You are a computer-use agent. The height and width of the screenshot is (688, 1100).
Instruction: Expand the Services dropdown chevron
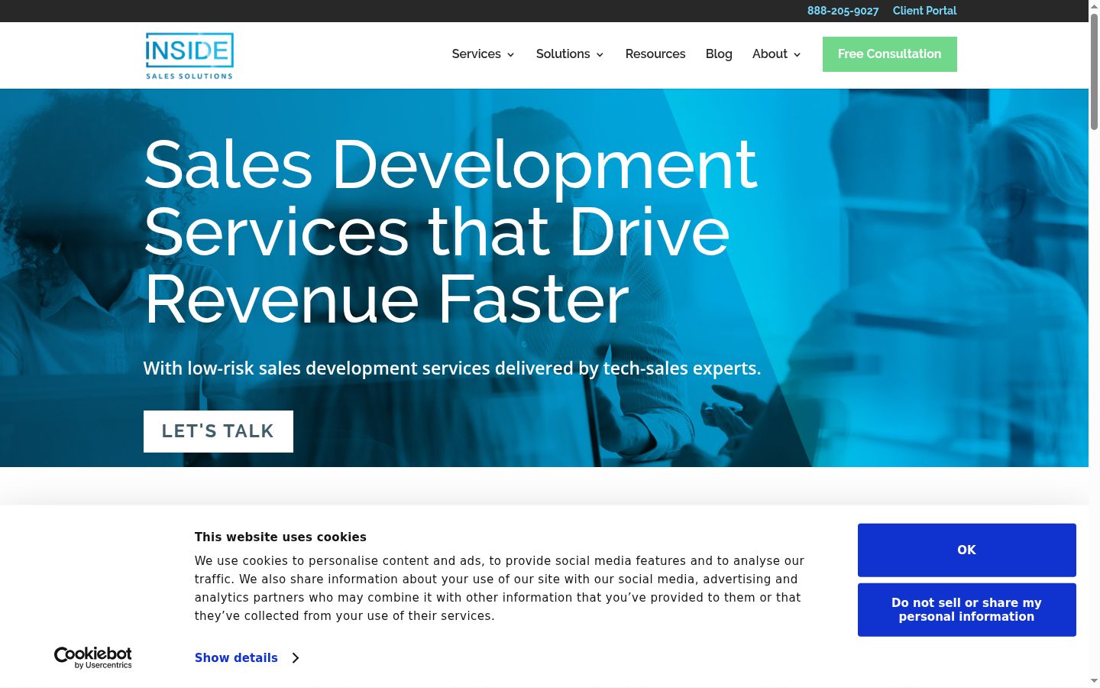point(510,55)
